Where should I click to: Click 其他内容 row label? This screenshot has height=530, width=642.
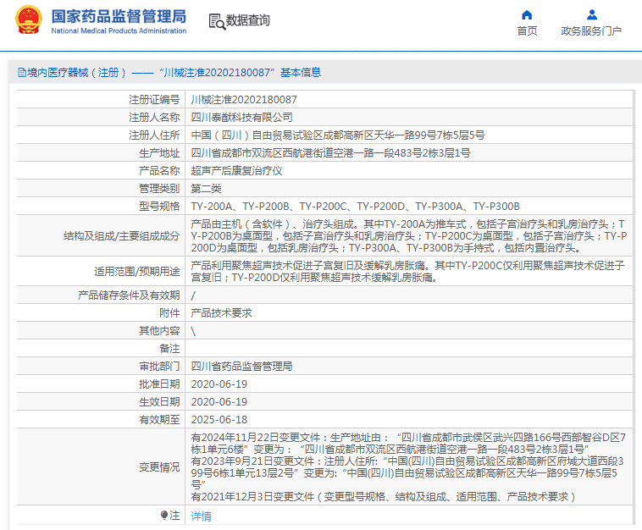[x=159, y=331]
